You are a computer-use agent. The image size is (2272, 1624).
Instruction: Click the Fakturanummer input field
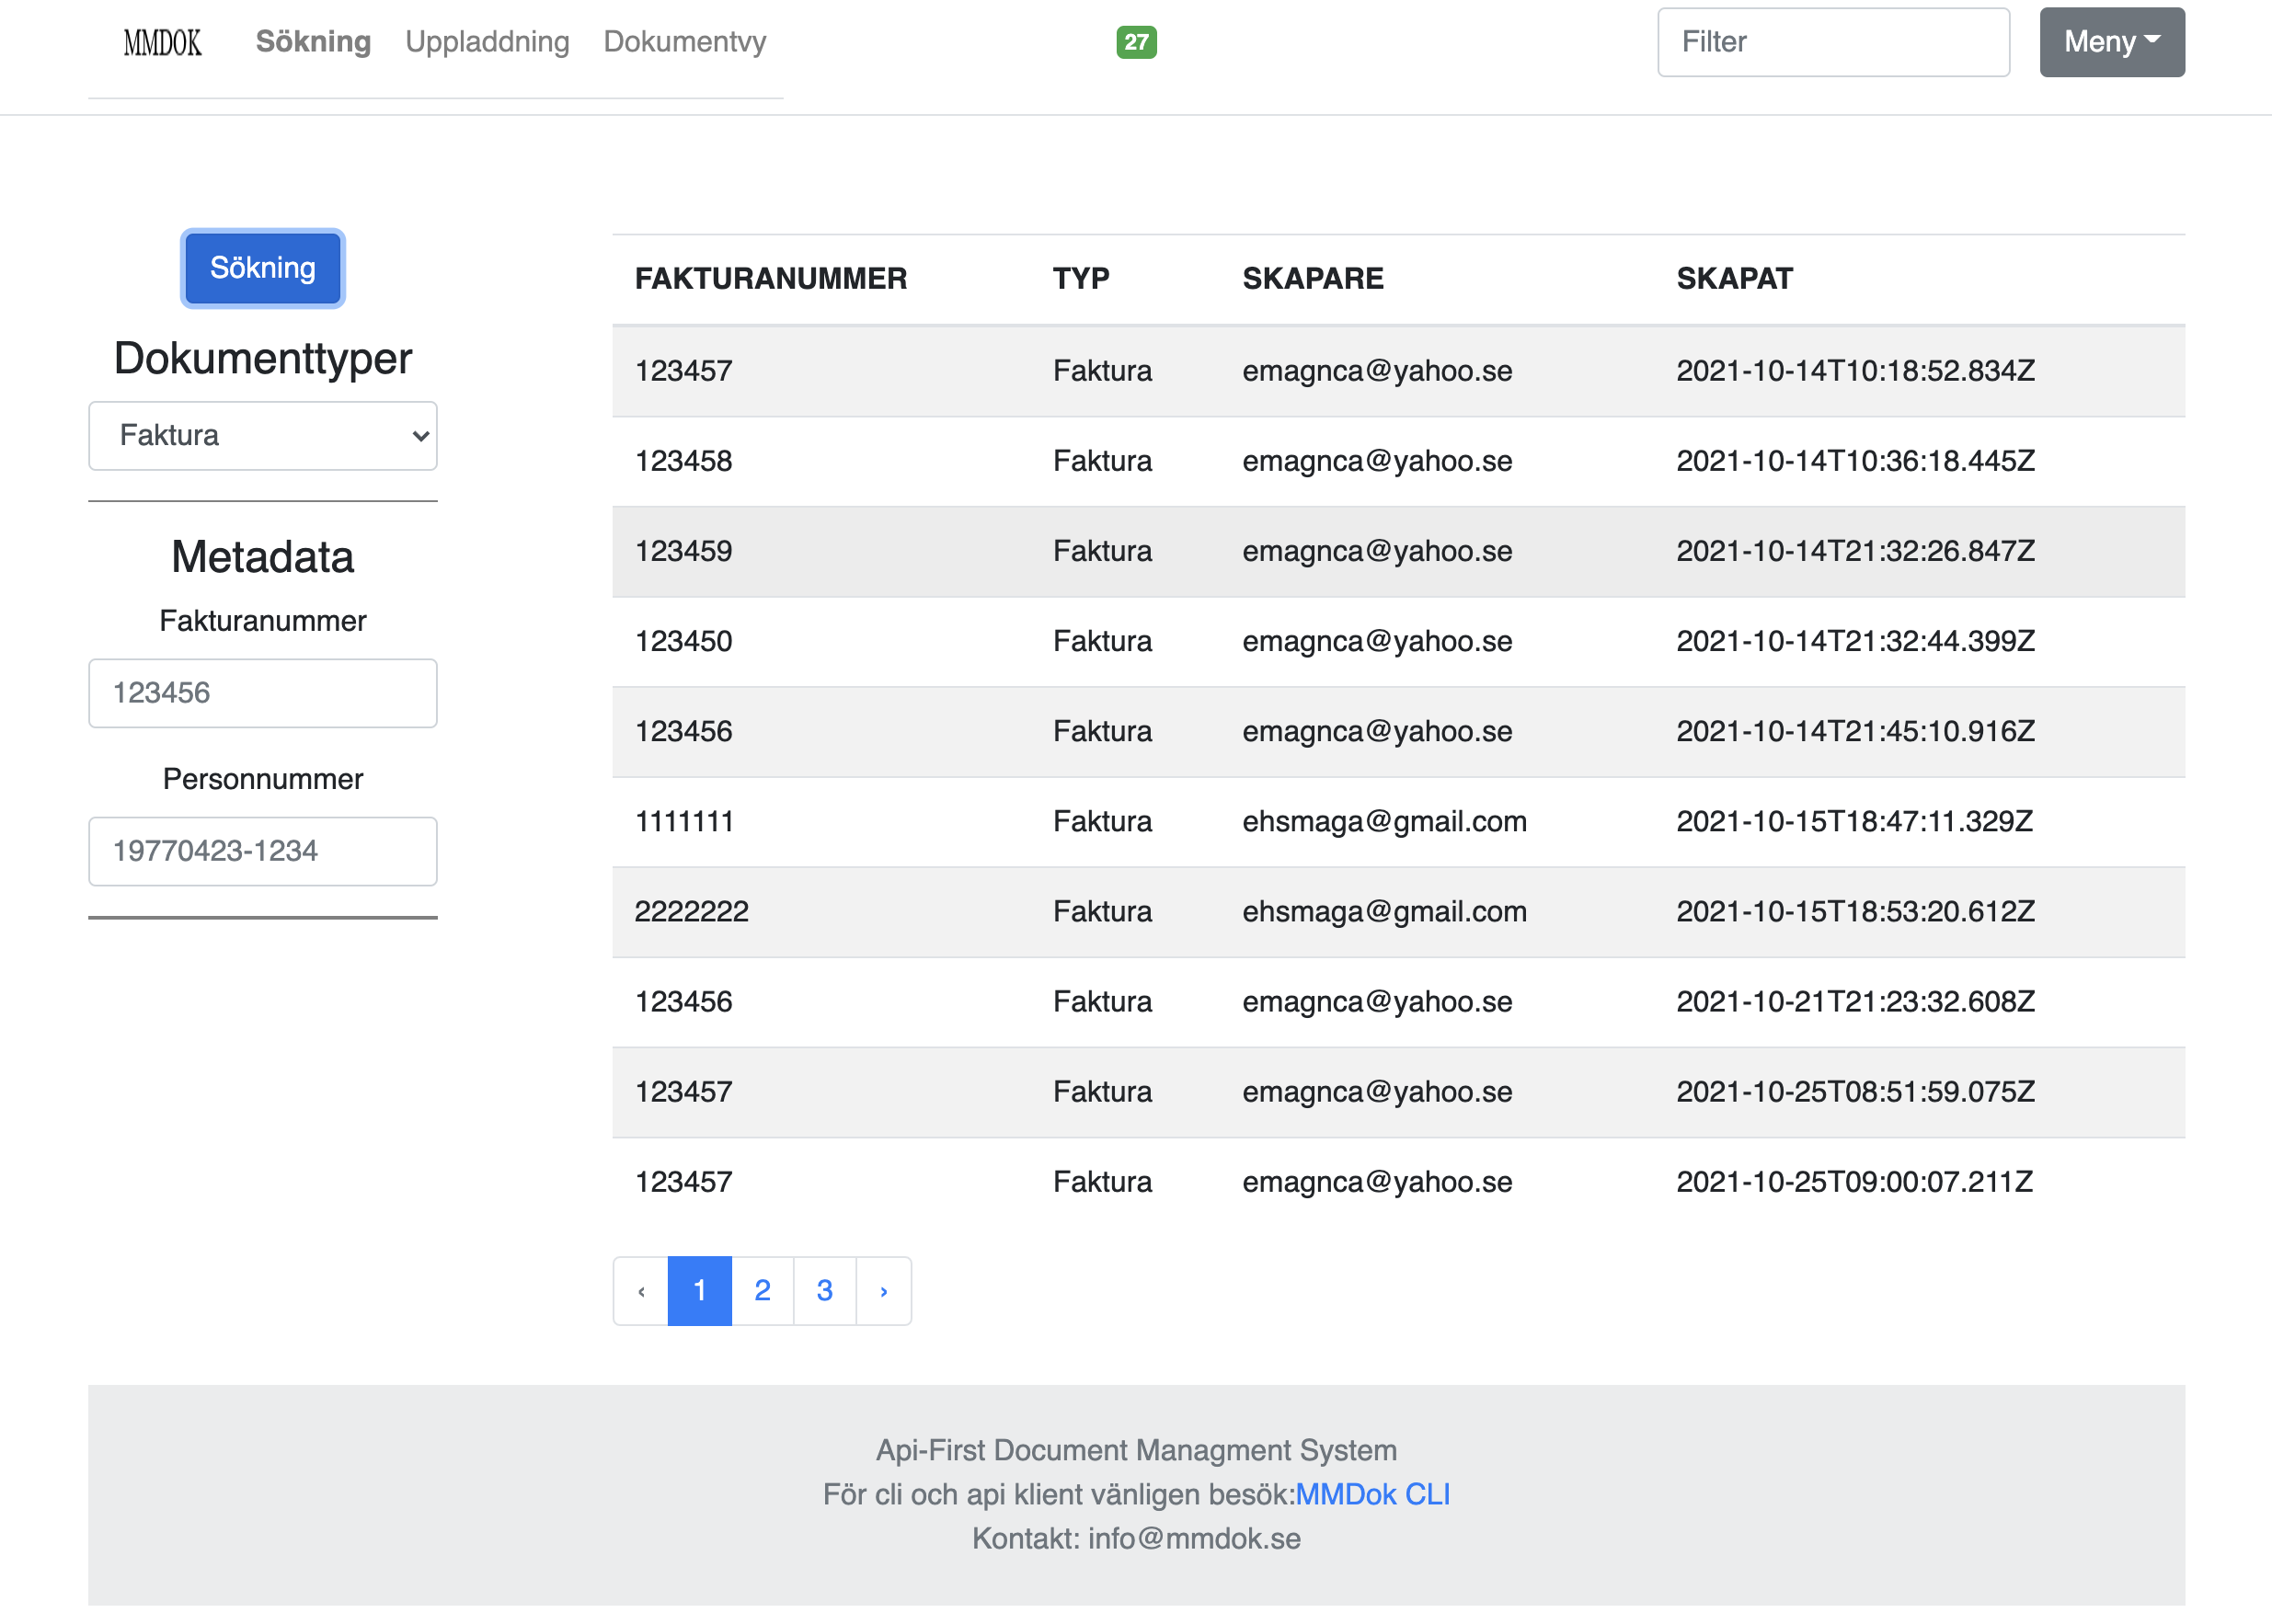pyautogui.click(x=263, y=693)
